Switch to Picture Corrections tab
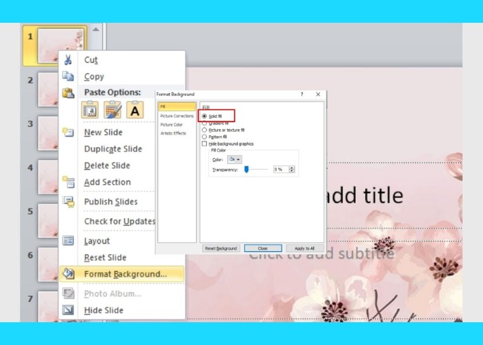 tap(177, 116)
